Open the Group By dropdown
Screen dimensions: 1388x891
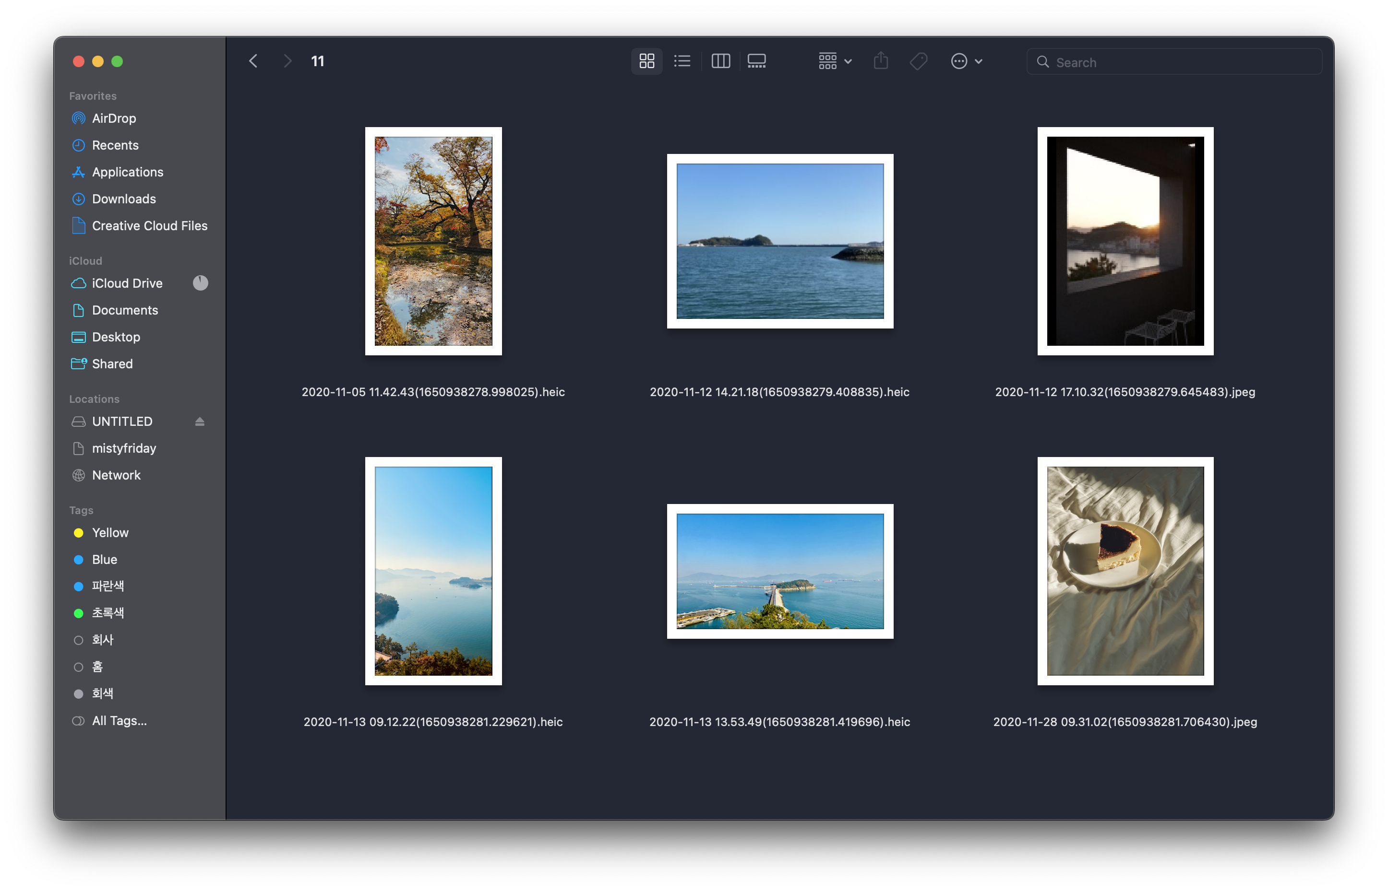(835, 61)
